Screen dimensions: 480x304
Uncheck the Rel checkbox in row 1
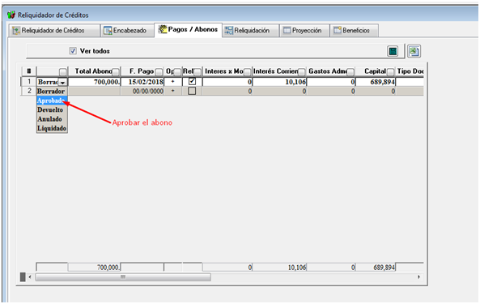point(192,82)
